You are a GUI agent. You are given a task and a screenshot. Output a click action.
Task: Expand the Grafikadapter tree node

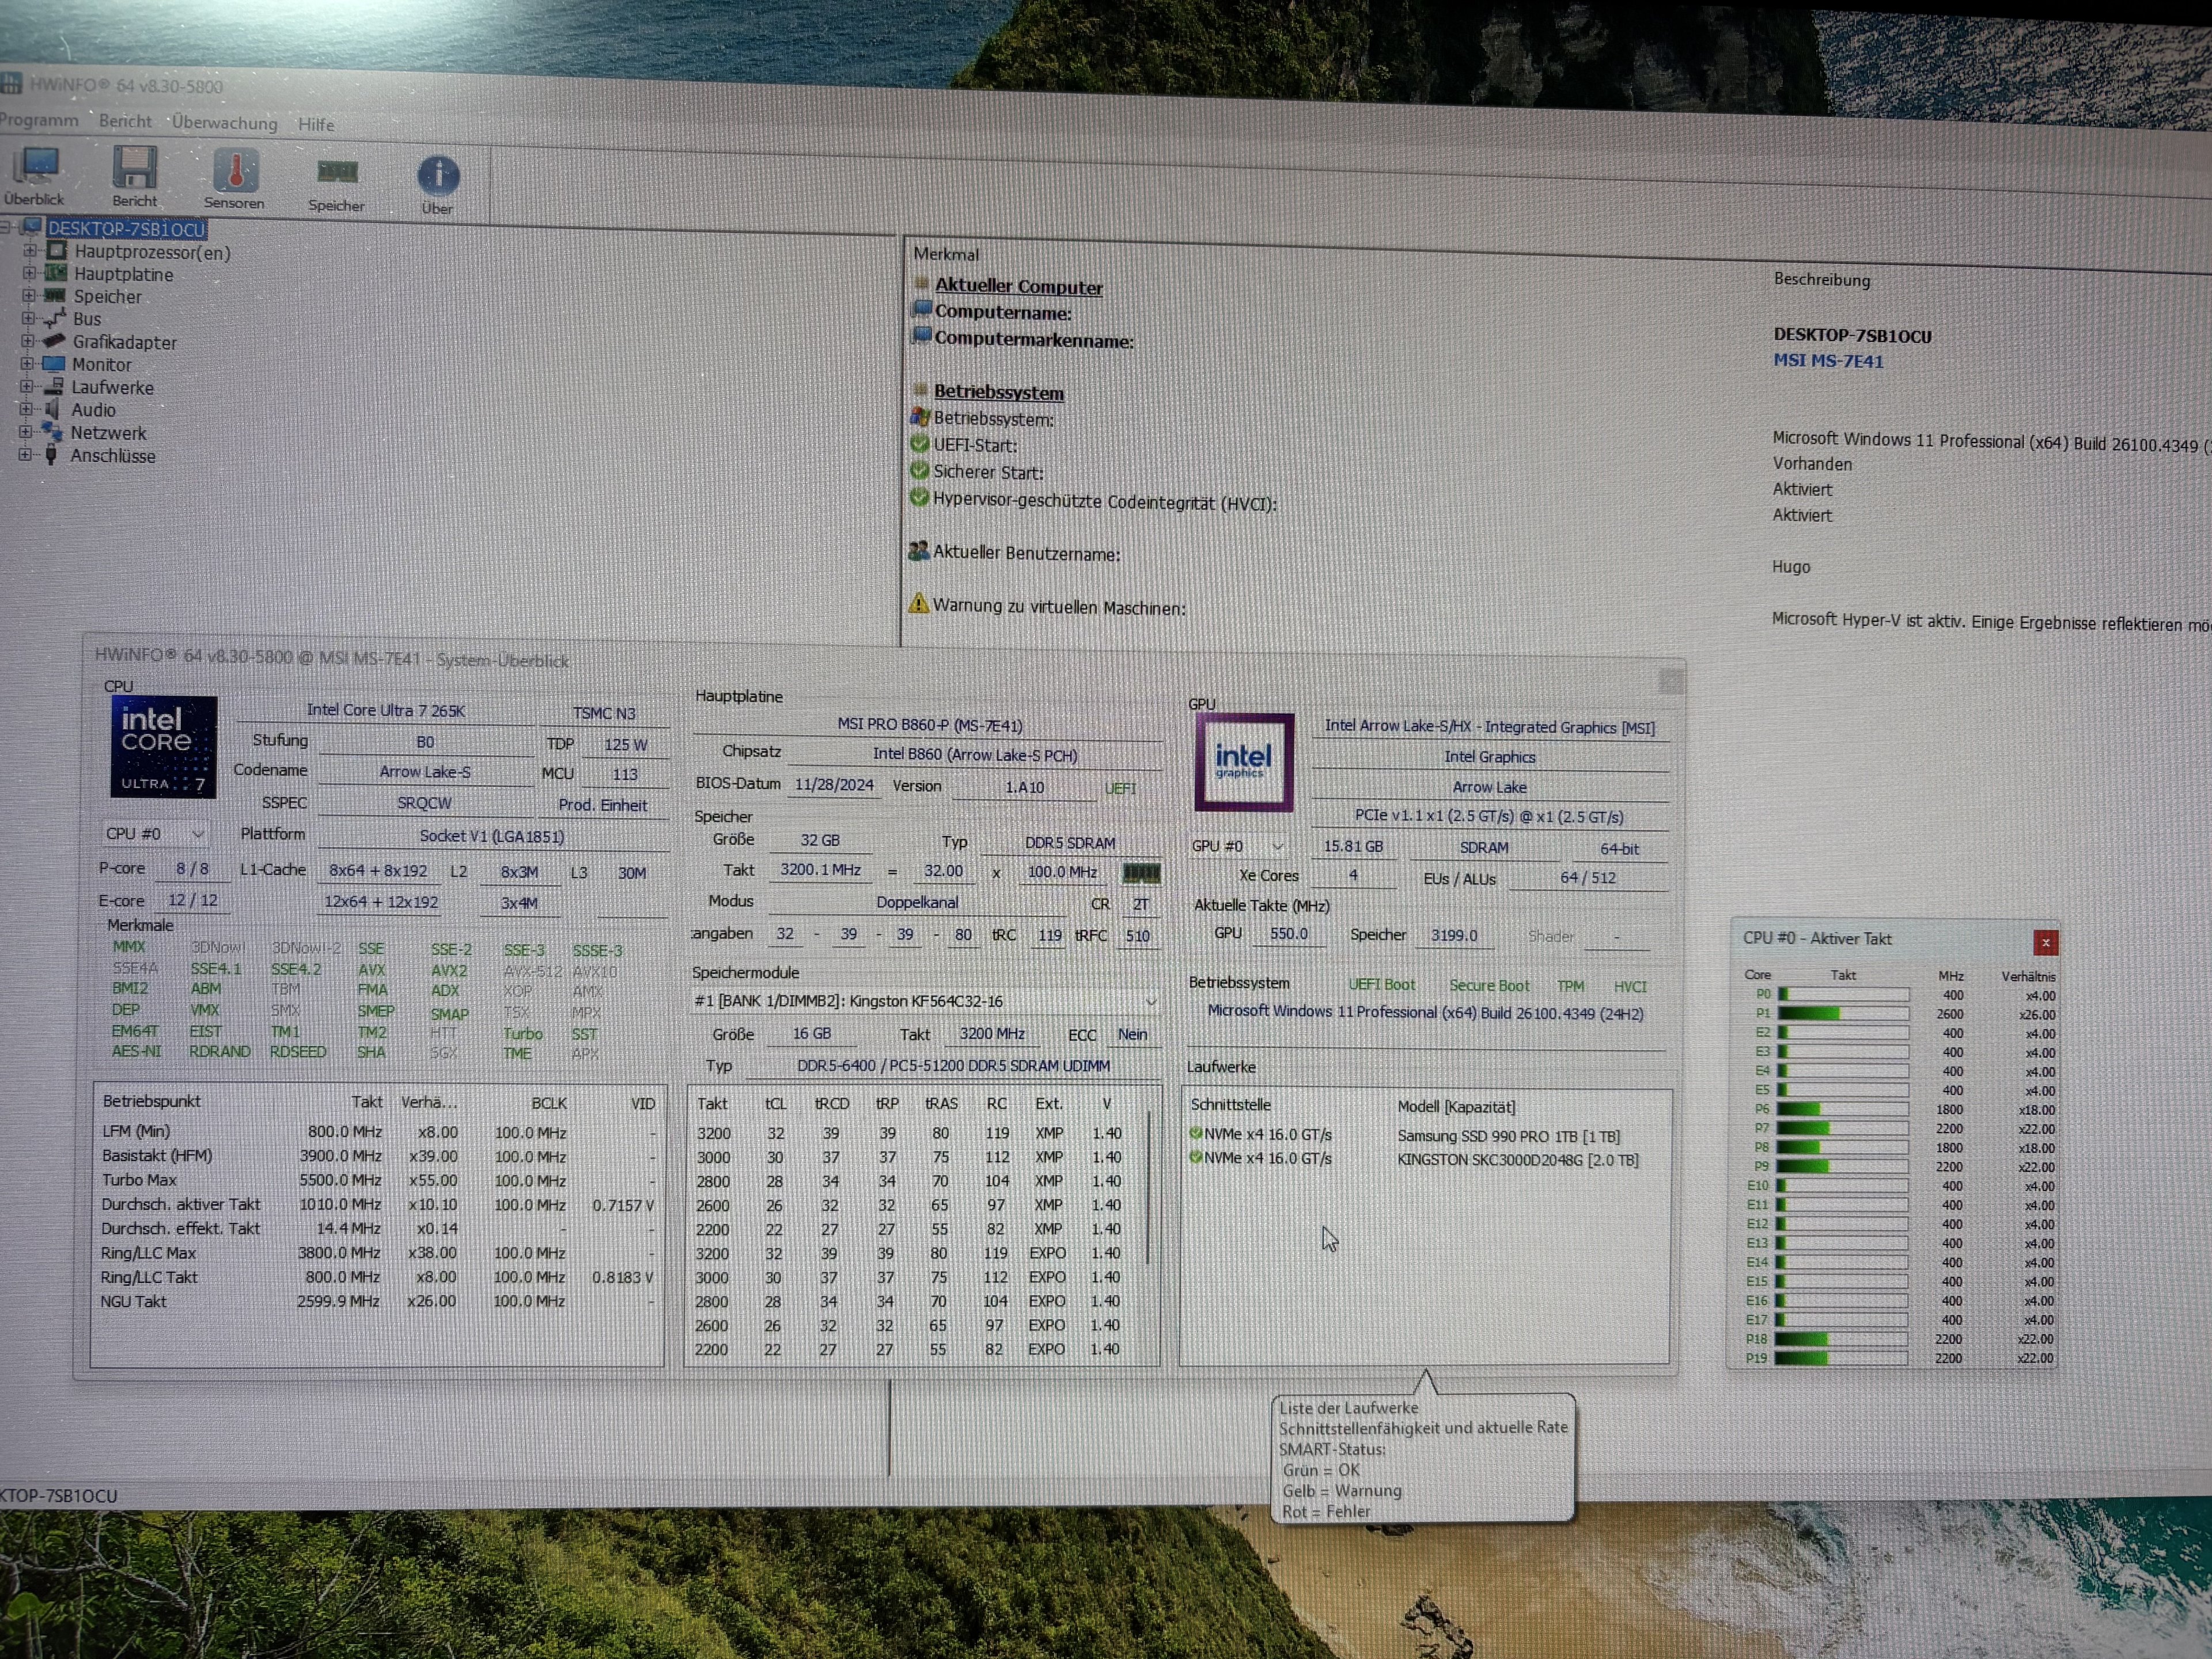[28, 341]
